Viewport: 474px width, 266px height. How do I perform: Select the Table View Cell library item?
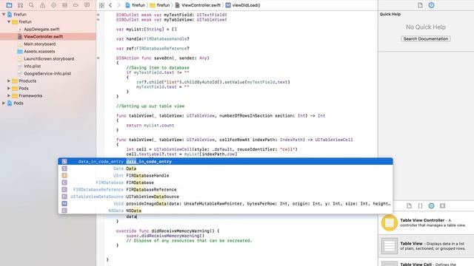[426, 263]
